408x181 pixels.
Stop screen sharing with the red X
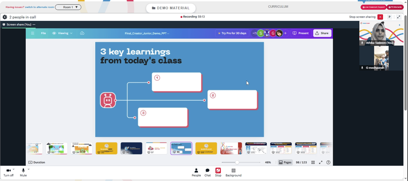(x=380, y=17)
